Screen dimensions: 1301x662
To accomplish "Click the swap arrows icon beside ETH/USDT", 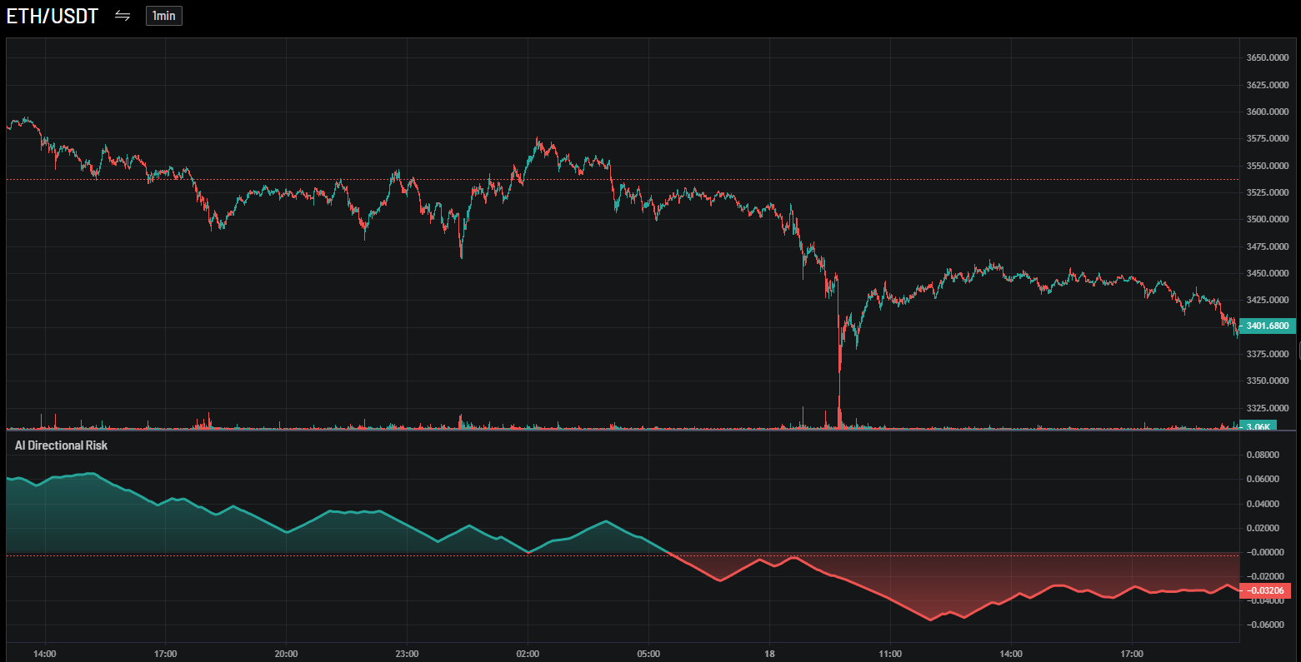I will click(x=123, y=16).
